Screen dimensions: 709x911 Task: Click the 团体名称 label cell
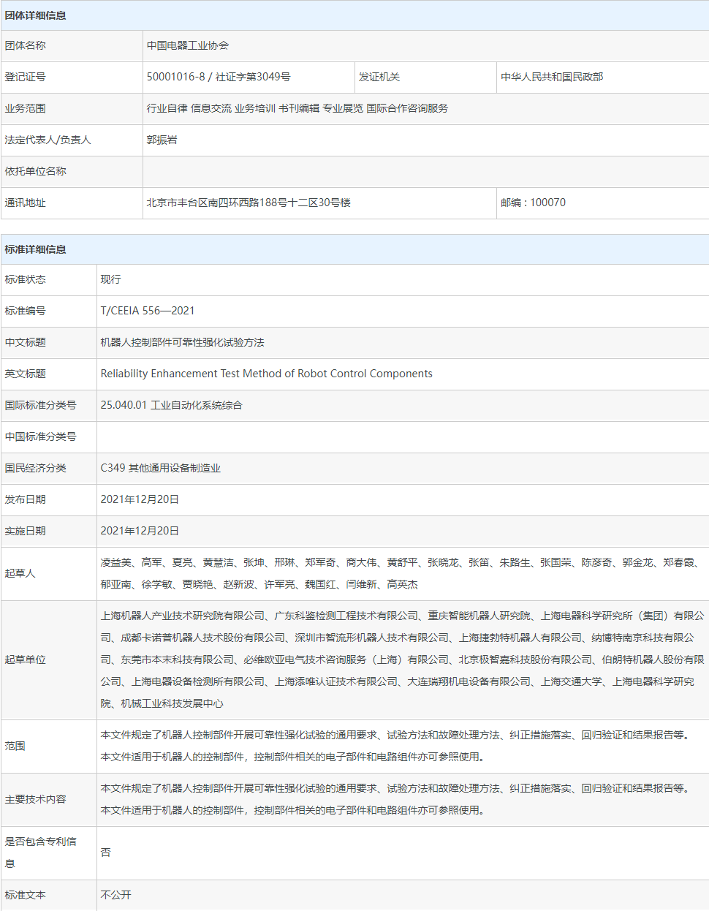[72, 45]
